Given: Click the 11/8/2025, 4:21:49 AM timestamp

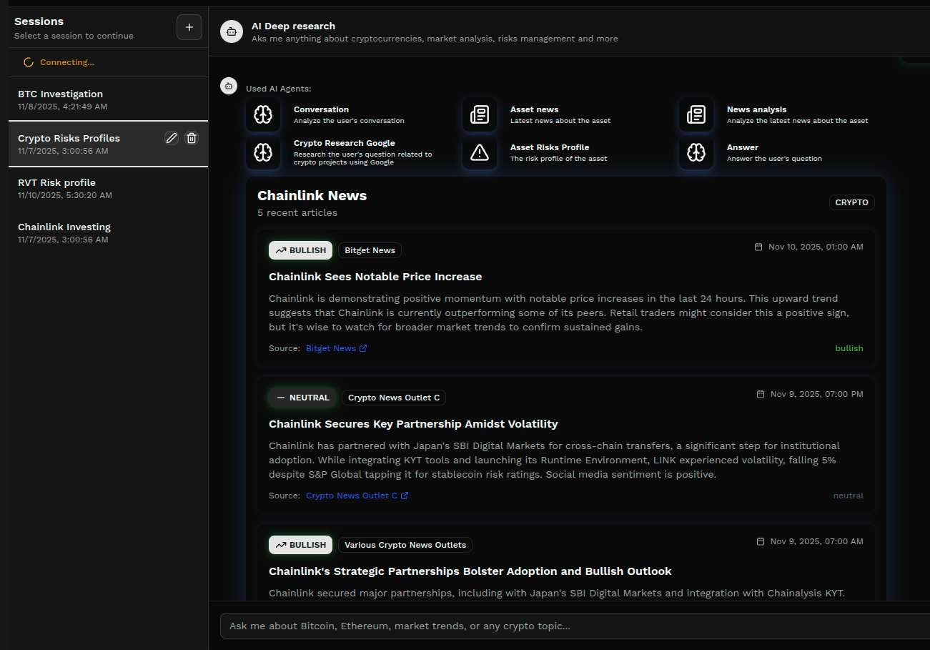Looking at the screenshot, I should (63, 107).
